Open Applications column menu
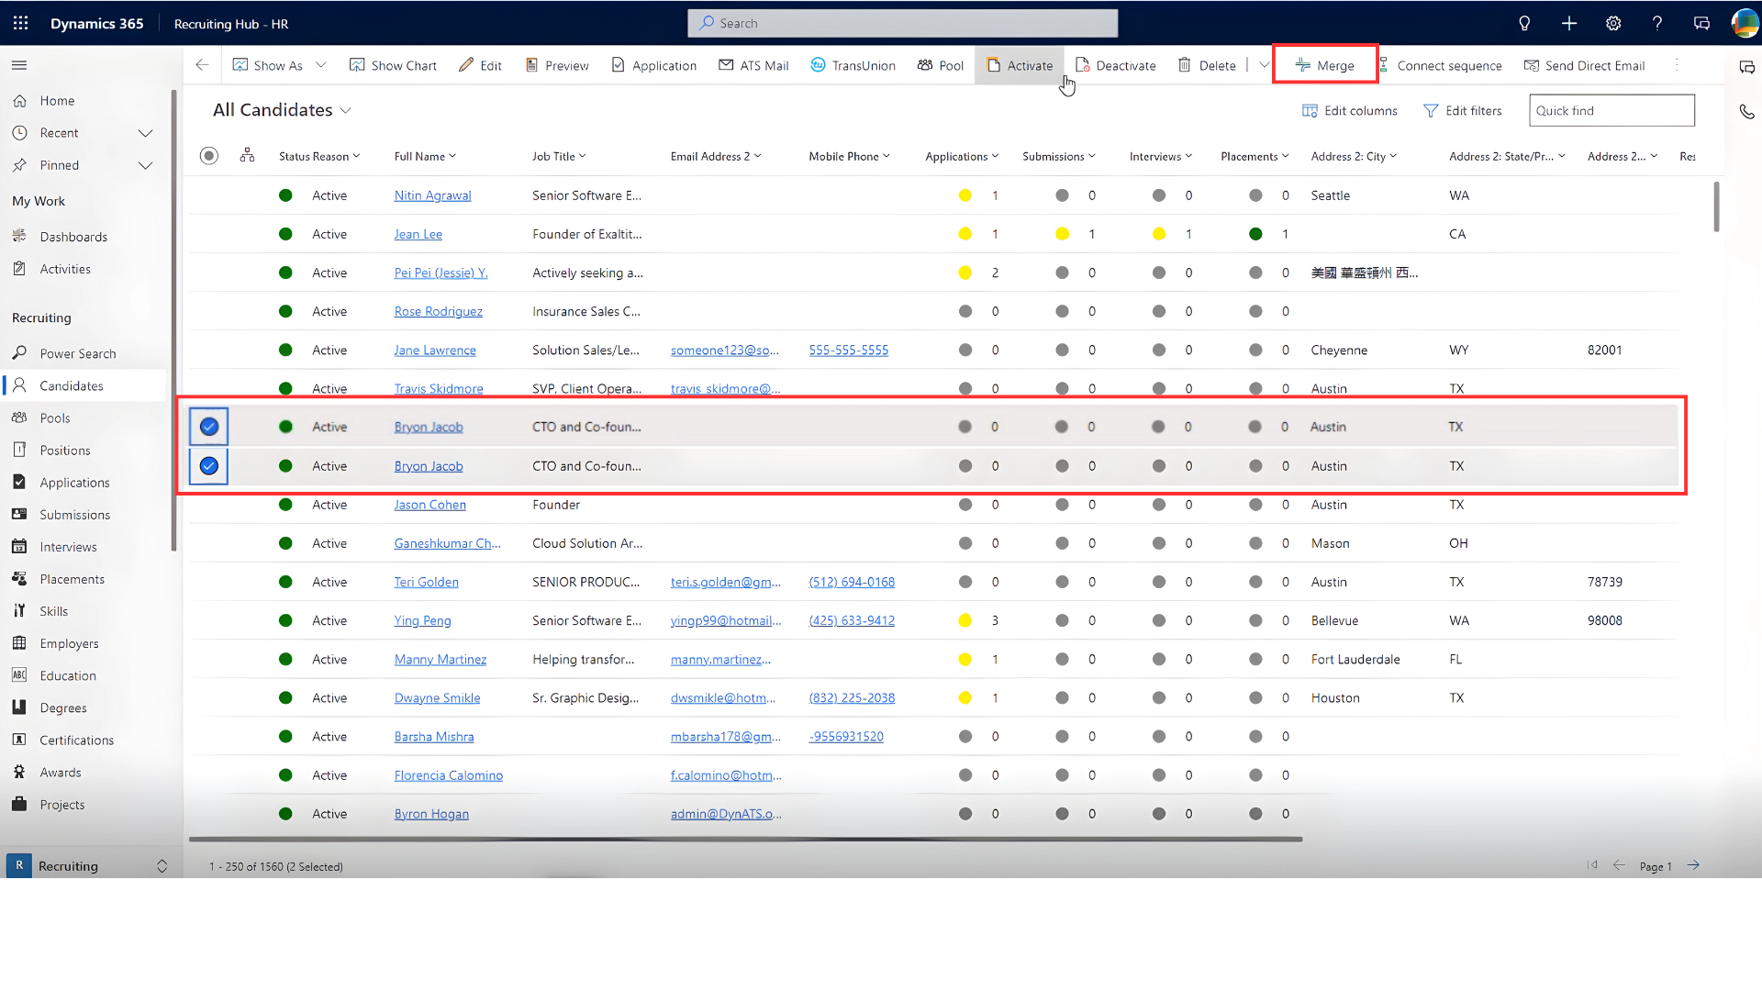The height and width of the screenshot is (991, 1762). (962, 156)
